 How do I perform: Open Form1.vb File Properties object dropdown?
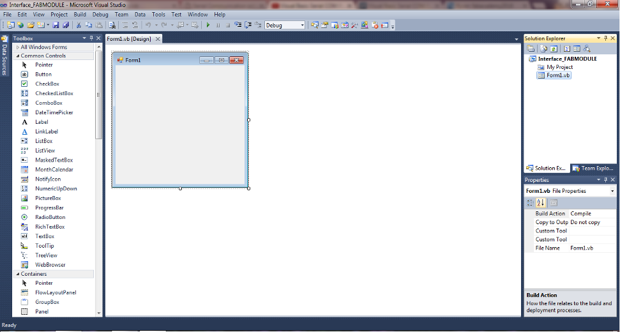point(612,191)
